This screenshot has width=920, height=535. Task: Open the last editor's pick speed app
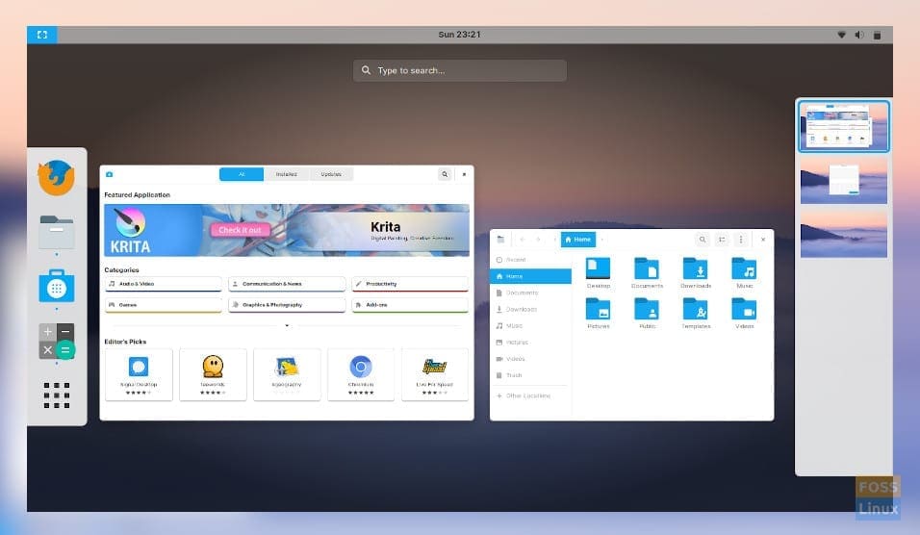[x=435, y=375]
